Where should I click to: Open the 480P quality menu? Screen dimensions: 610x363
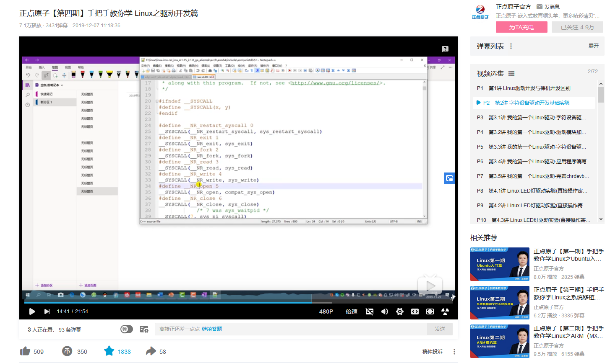click(x=326, y=312)
